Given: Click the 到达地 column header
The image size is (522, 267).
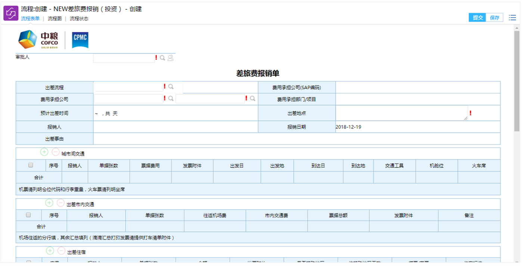Looking at the screenshot, I should point(358,166).
